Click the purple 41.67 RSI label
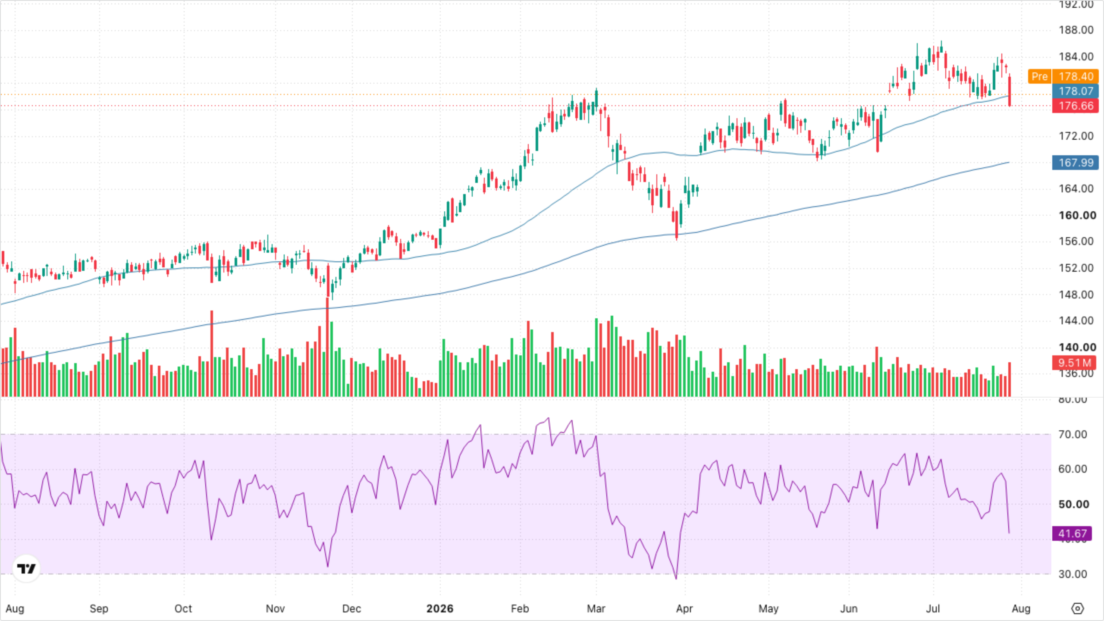 [x=1072, y=533]
